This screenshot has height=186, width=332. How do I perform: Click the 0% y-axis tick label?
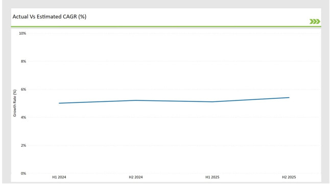pyautogui.click(x=23, y=173)
